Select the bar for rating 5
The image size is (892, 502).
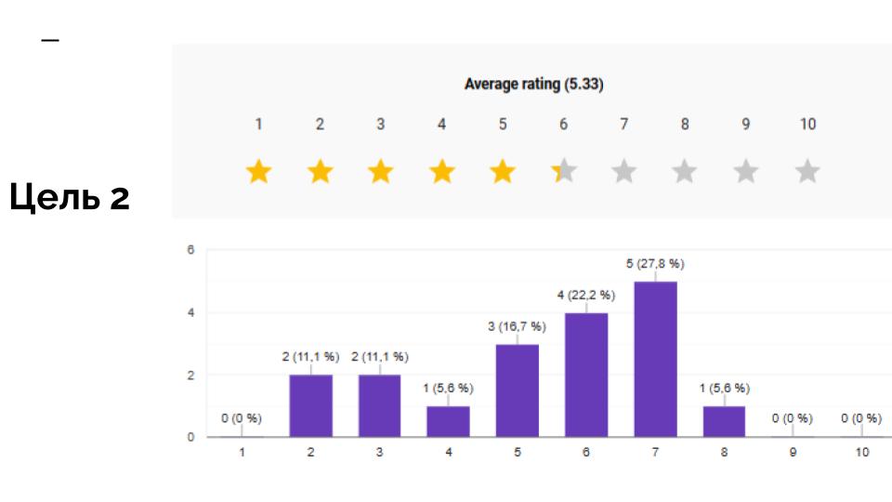(518, 390)
